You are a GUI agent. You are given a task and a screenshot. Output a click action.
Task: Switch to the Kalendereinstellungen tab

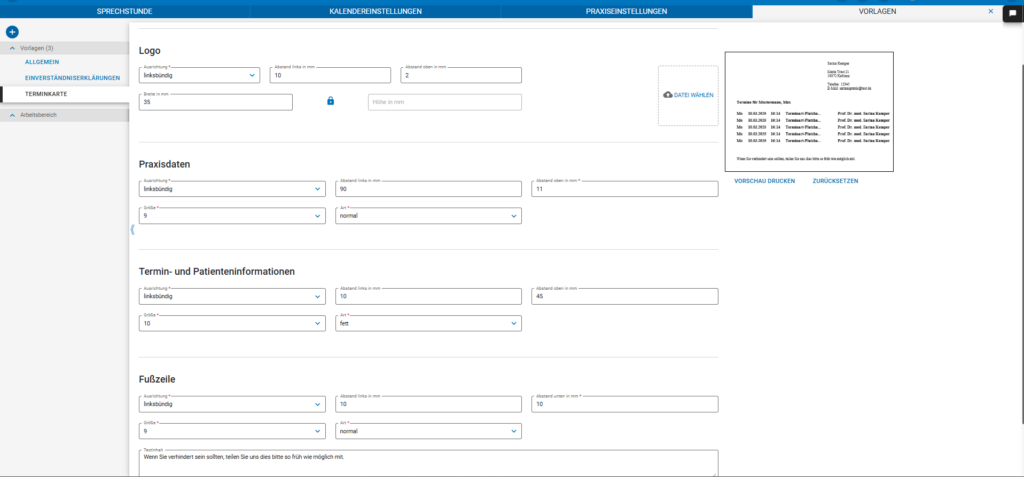click(x=376, y=11)
